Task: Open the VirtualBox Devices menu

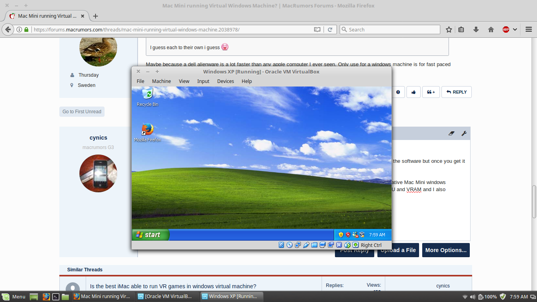Action: pos(225,81)
